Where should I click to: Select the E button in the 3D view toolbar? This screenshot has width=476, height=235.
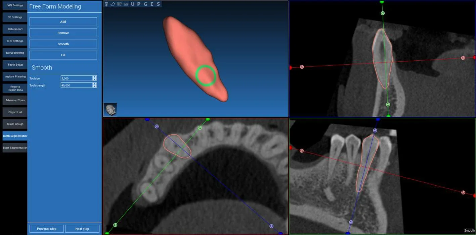pos(152,4)
